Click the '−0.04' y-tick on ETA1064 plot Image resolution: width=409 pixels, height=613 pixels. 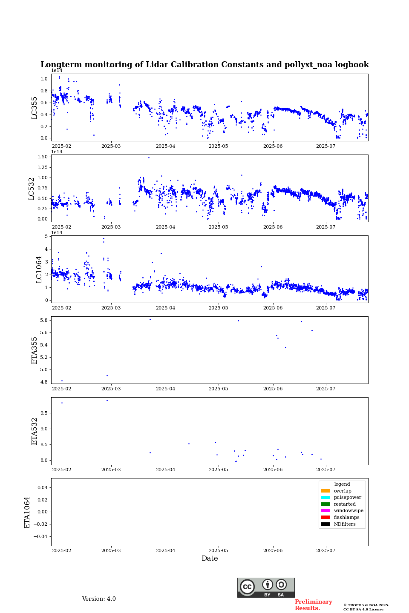click(40, 536)
